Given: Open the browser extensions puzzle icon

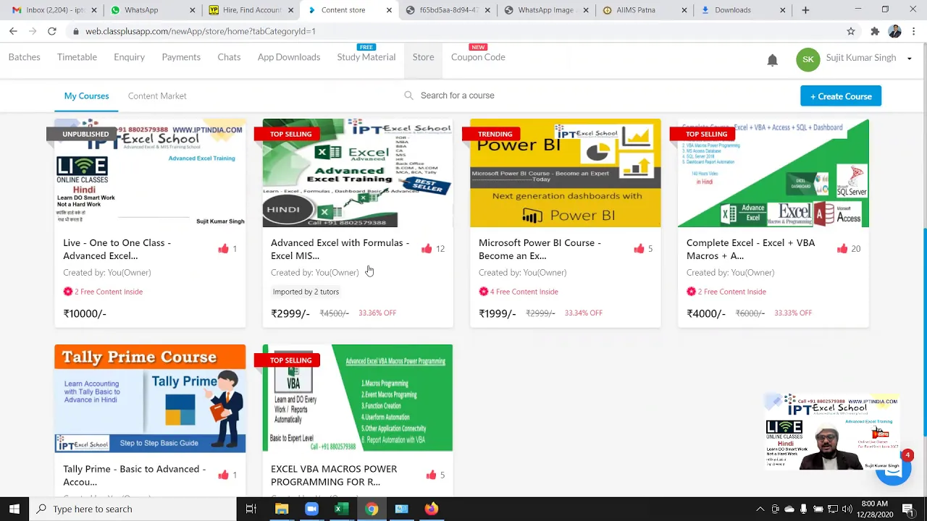Looking at the screenshot, I should click(875, 31).
